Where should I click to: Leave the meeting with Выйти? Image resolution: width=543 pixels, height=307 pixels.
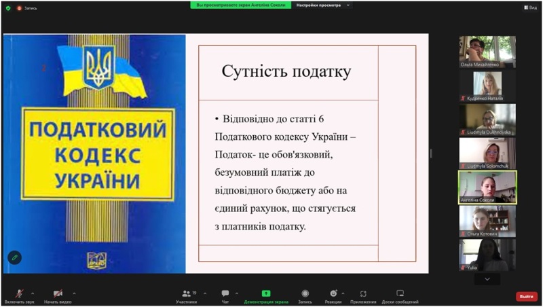click(527, 297)
